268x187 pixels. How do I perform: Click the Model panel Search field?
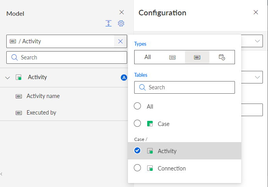[67, 57]
